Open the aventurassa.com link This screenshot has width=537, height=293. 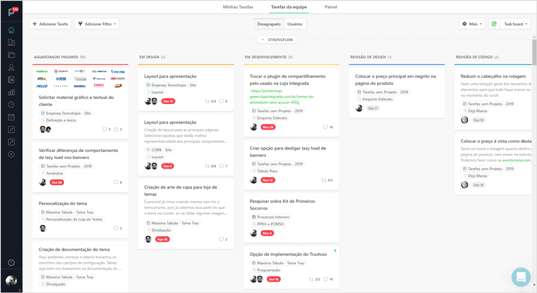tap(517, 160)
